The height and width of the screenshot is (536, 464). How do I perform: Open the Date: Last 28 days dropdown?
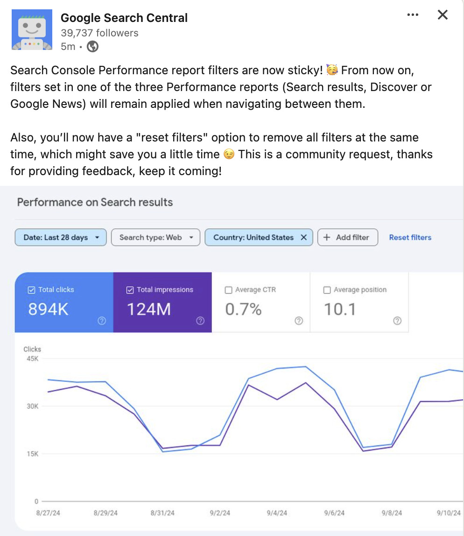[x=60, y=238]
